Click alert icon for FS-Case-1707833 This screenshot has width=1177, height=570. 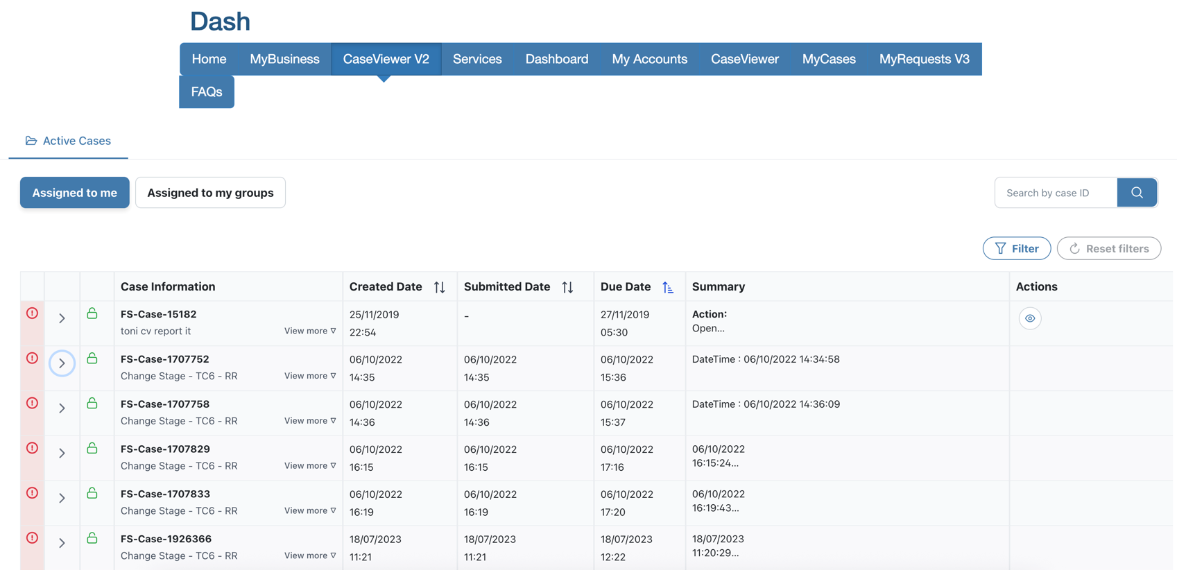[x=32, y=493]
